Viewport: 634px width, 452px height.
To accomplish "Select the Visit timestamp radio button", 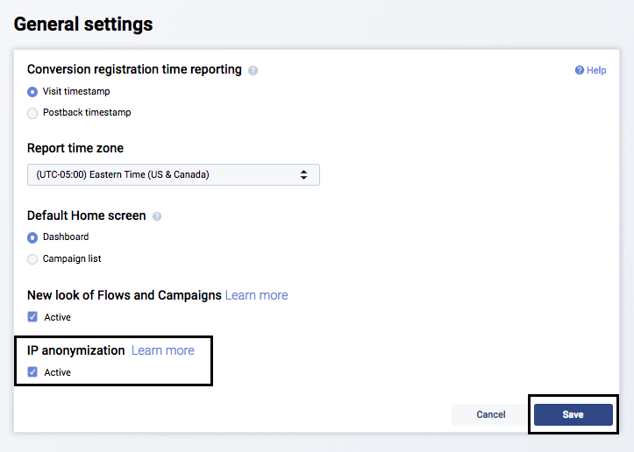I will pyautogui.click(x=32, y=91).
